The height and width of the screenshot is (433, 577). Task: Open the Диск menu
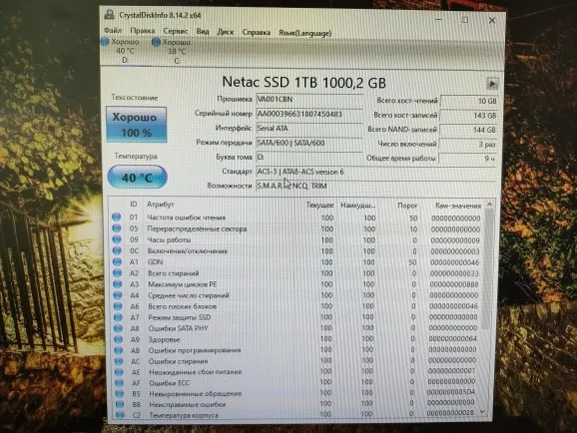[x=226, y=32]
